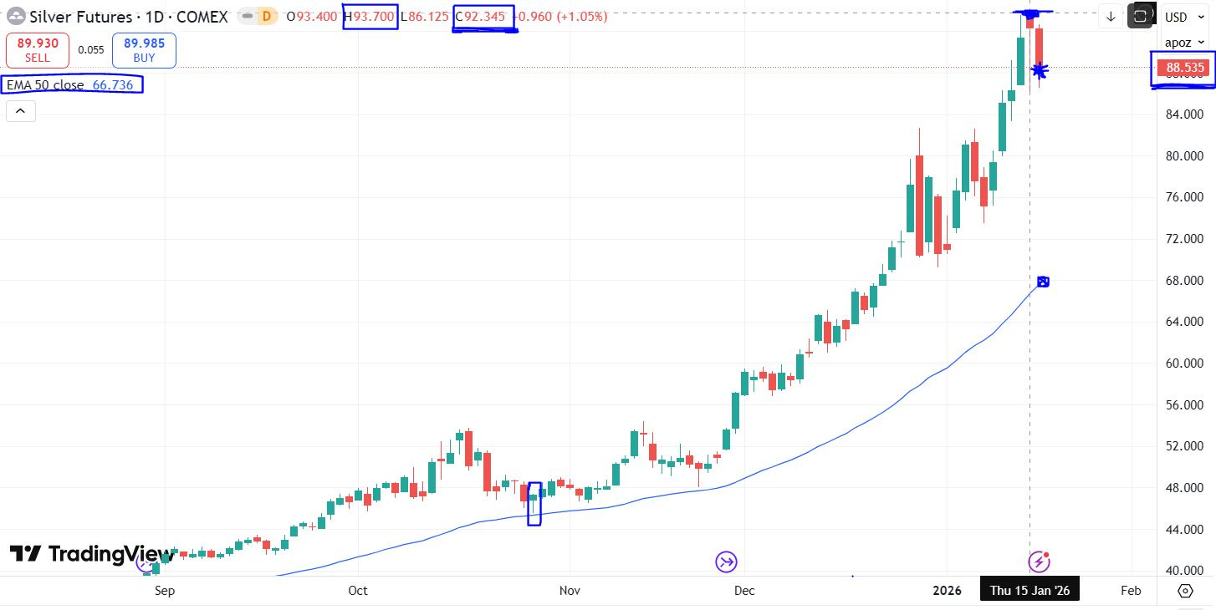Click the download chart icon
Viewport: 1216px width, 610px height.
click(1111, 16)
